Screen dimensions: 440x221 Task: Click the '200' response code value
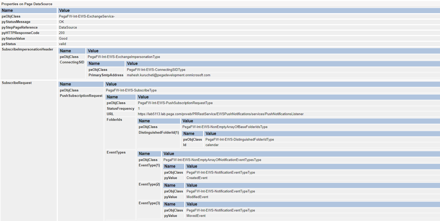(62, 33)
